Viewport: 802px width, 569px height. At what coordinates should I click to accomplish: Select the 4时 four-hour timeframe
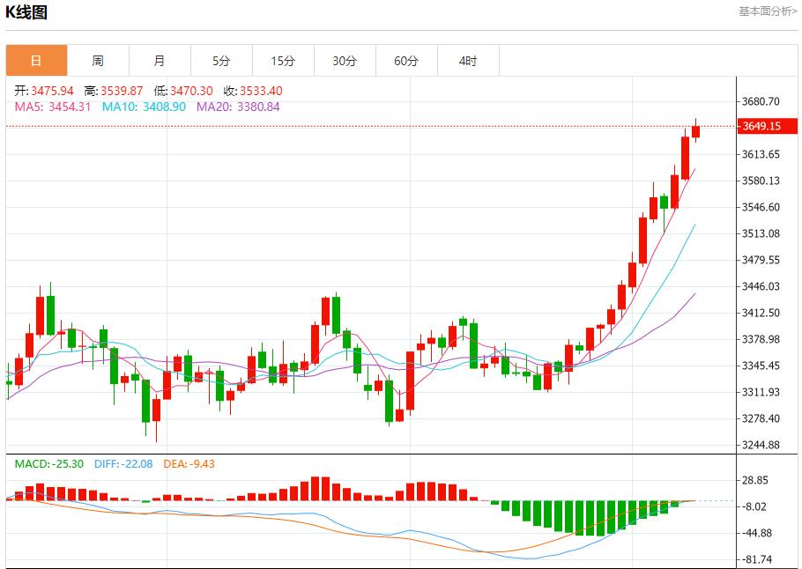pyautogui.click(x=468, y=60)
